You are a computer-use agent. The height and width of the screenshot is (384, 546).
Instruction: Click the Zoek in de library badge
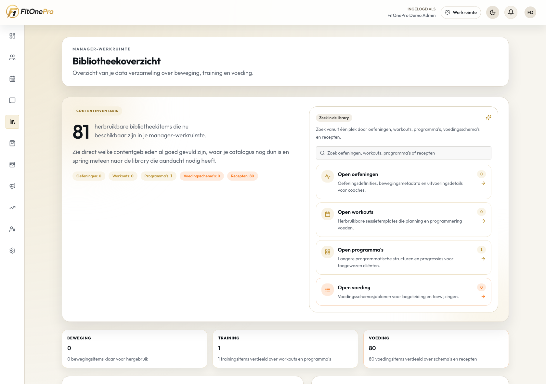coord(334,118)
